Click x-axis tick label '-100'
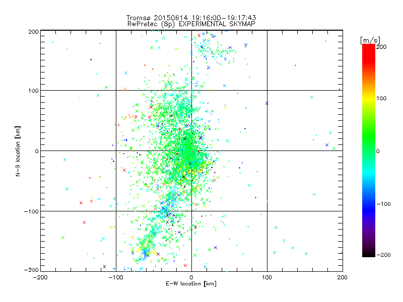This screenshot has height=302, width=403. click(x=116, y=277)
